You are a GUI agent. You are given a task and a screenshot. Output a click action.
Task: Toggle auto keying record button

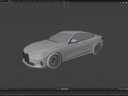click(x=58, y=89)
